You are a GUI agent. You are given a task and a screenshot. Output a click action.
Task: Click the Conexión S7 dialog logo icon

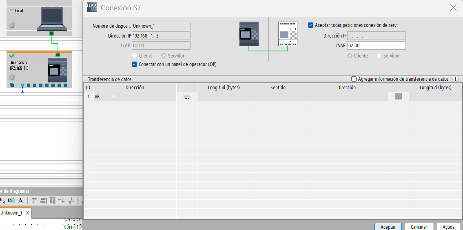coord(92,7)
